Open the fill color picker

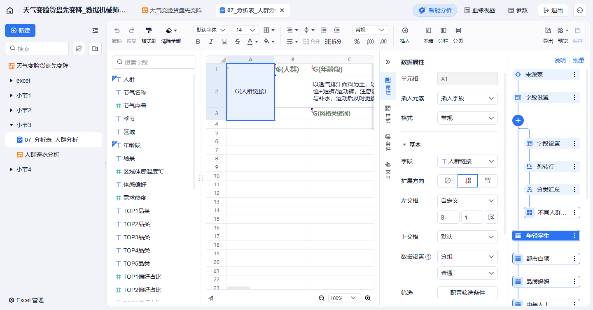tap(269, 42)
